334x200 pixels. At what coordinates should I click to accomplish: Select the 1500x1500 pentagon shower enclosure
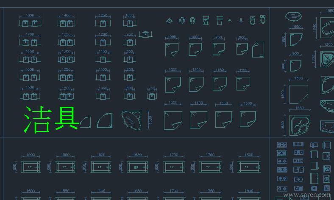[x=299, y=94]
